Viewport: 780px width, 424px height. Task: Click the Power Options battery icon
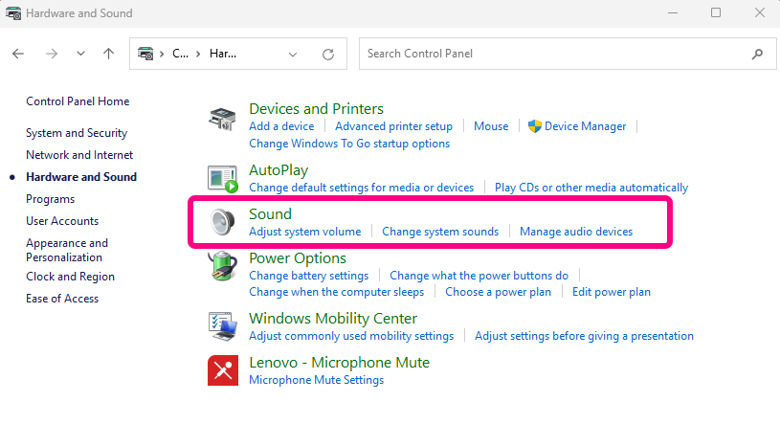click(x=222, y=266)
